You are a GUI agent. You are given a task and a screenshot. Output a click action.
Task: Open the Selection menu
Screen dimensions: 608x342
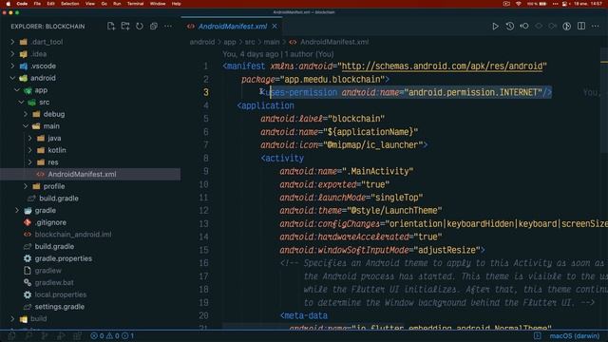70,4
